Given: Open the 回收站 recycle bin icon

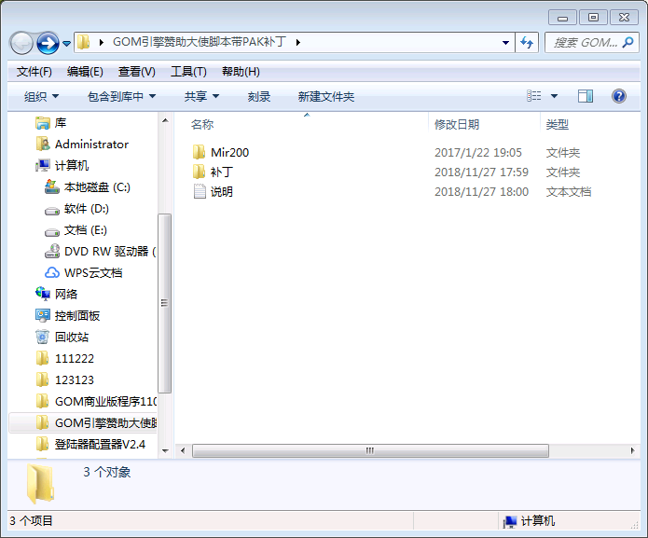Looking at the screenshot, I should [43, 337].
